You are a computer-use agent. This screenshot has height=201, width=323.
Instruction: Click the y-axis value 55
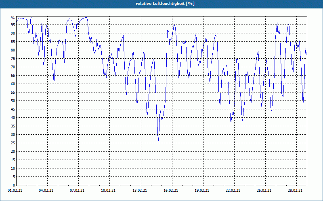(x=13, y=92)
